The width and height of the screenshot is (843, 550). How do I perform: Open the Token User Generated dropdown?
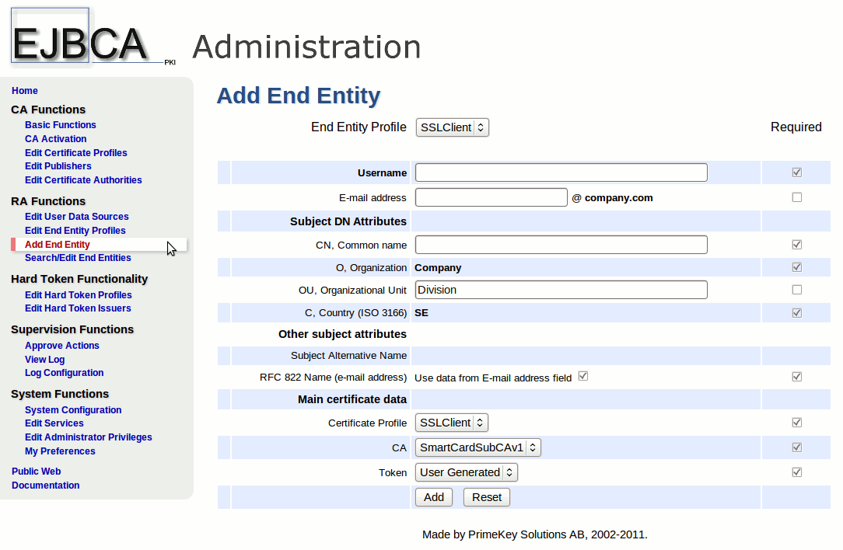[x=466, y=472]
